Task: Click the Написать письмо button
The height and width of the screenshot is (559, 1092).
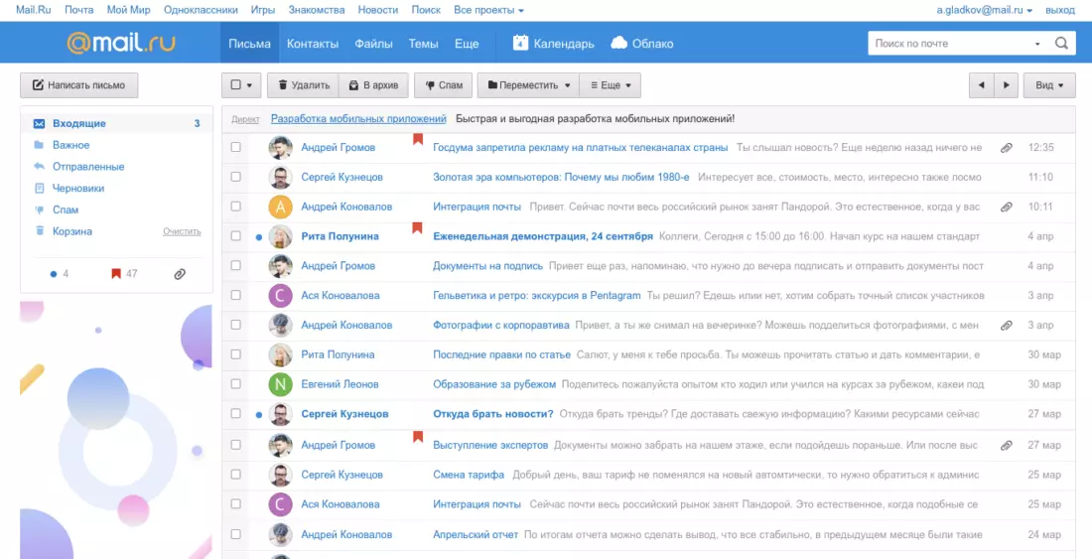Action: [79, 85]
